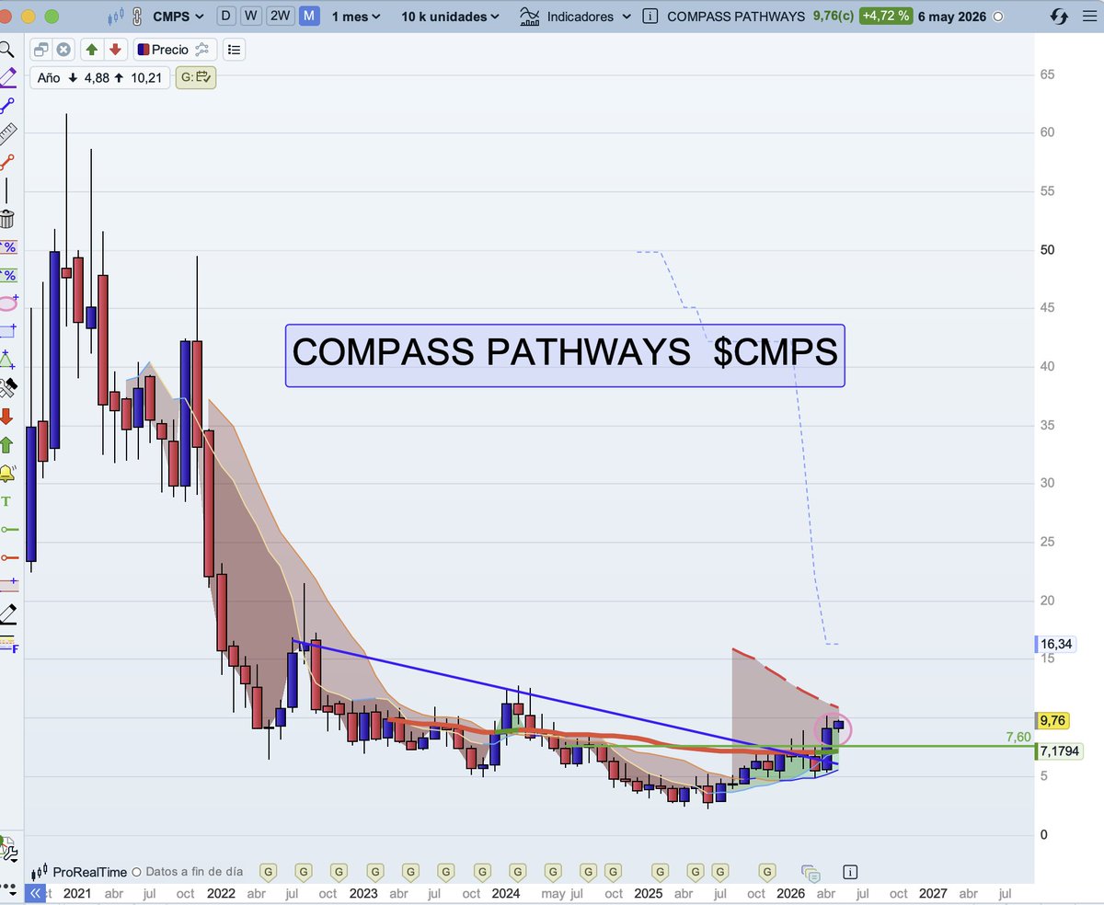Click the double left arrow scroll button

pos(35,892)
